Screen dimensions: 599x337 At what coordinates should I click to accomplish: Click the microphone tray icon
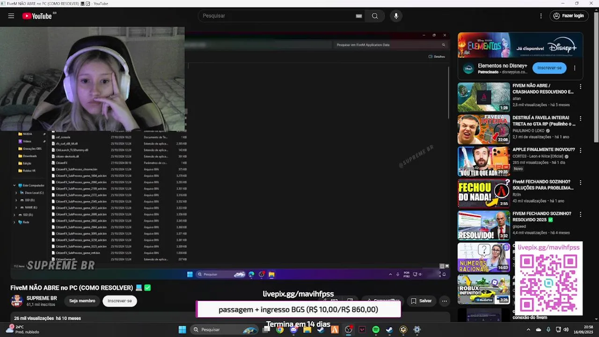pos(548,330)
